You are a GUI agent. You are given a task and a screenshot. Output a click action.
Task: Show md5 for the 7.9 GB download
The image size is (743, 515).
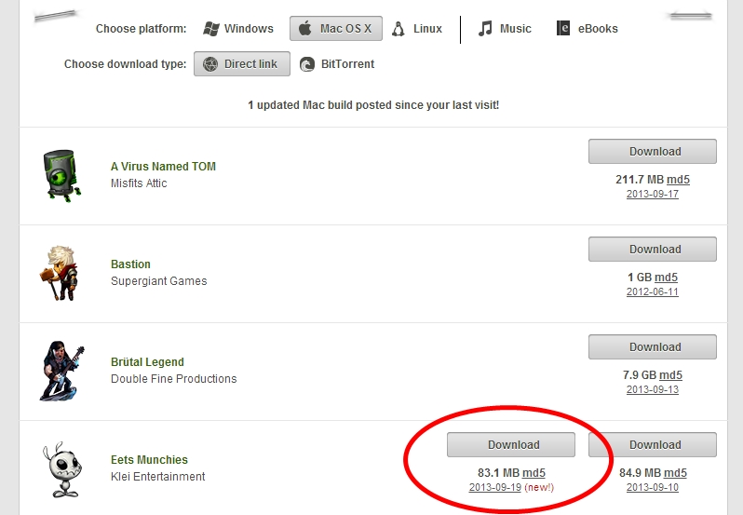[670, 374]
